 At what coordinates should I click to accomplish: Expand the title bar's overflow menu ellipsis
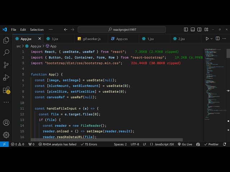pyautogui.click(x=51, y=29)
